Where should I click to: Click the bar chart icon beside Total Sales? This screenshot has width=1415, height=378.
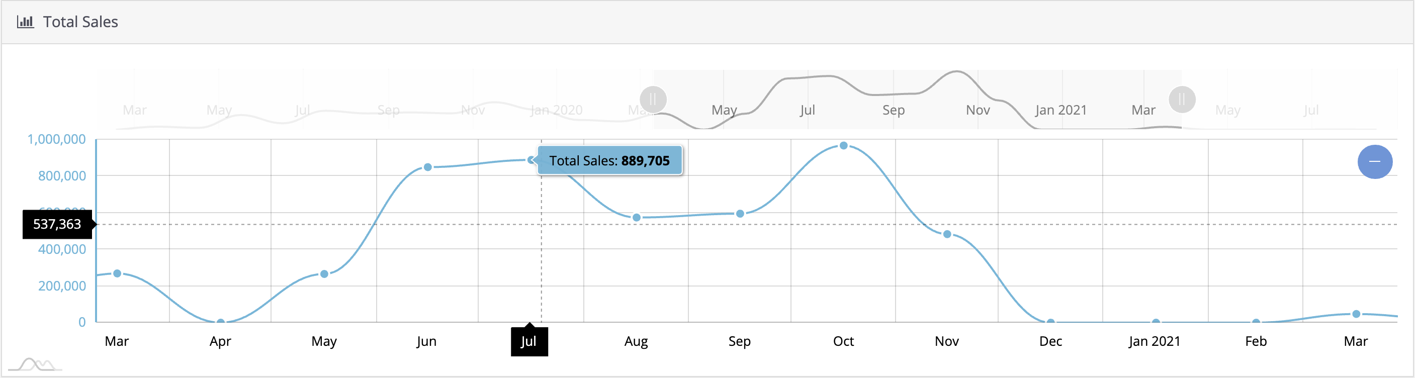point(25,22)
